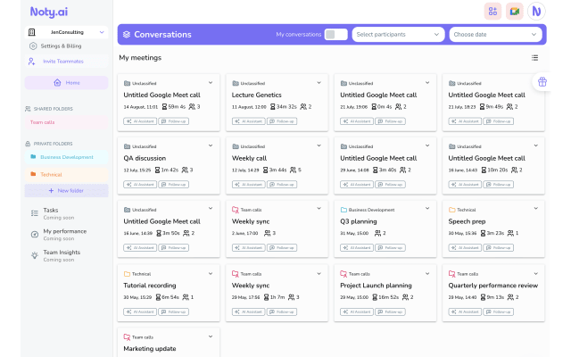Click Follow-up on QA discussion card
This screenshot has width=571, height=357.
tap(174, 185)
